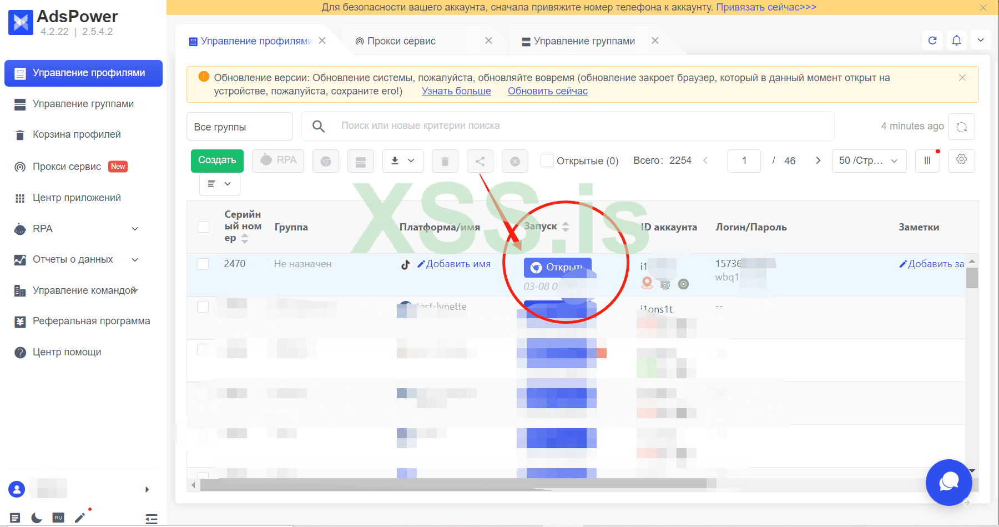Expand 'Отчеты о данных' sidebar submenu
The height and width of the screenshot is (527, 999).
pos(135,259)
